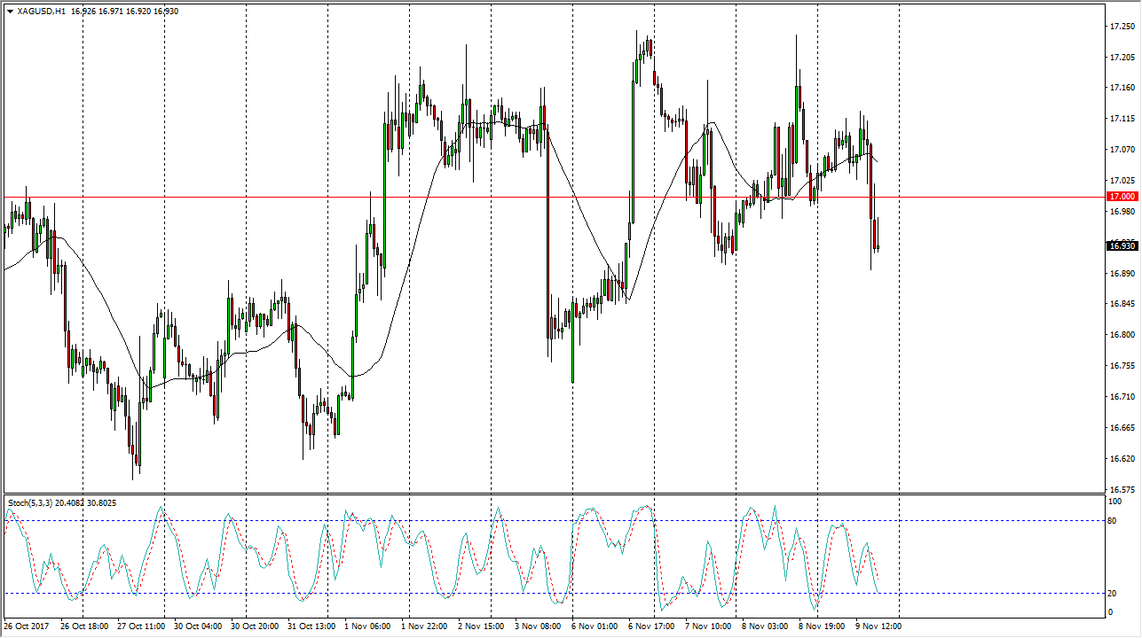Click the 17.115 price axis label
The width and height of the screenshot is (1142, 638).
pos(1122,119)
